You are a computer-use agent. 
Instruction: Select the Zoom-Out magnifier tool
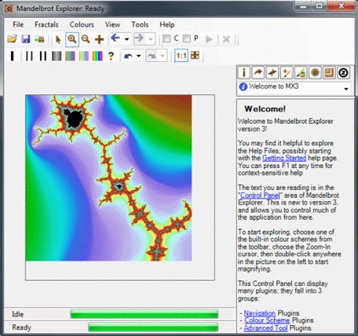pyautogui.click(x=86, y=39)
